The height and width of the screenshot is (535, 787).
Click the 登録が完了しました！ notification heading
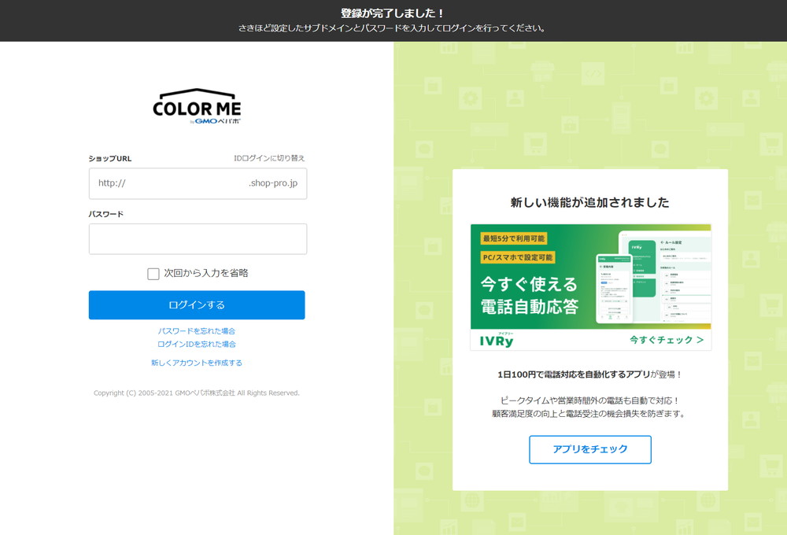pos(393,13)
